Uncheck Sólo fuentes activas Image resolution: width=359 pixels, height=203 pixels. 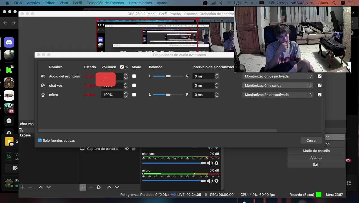40,140
